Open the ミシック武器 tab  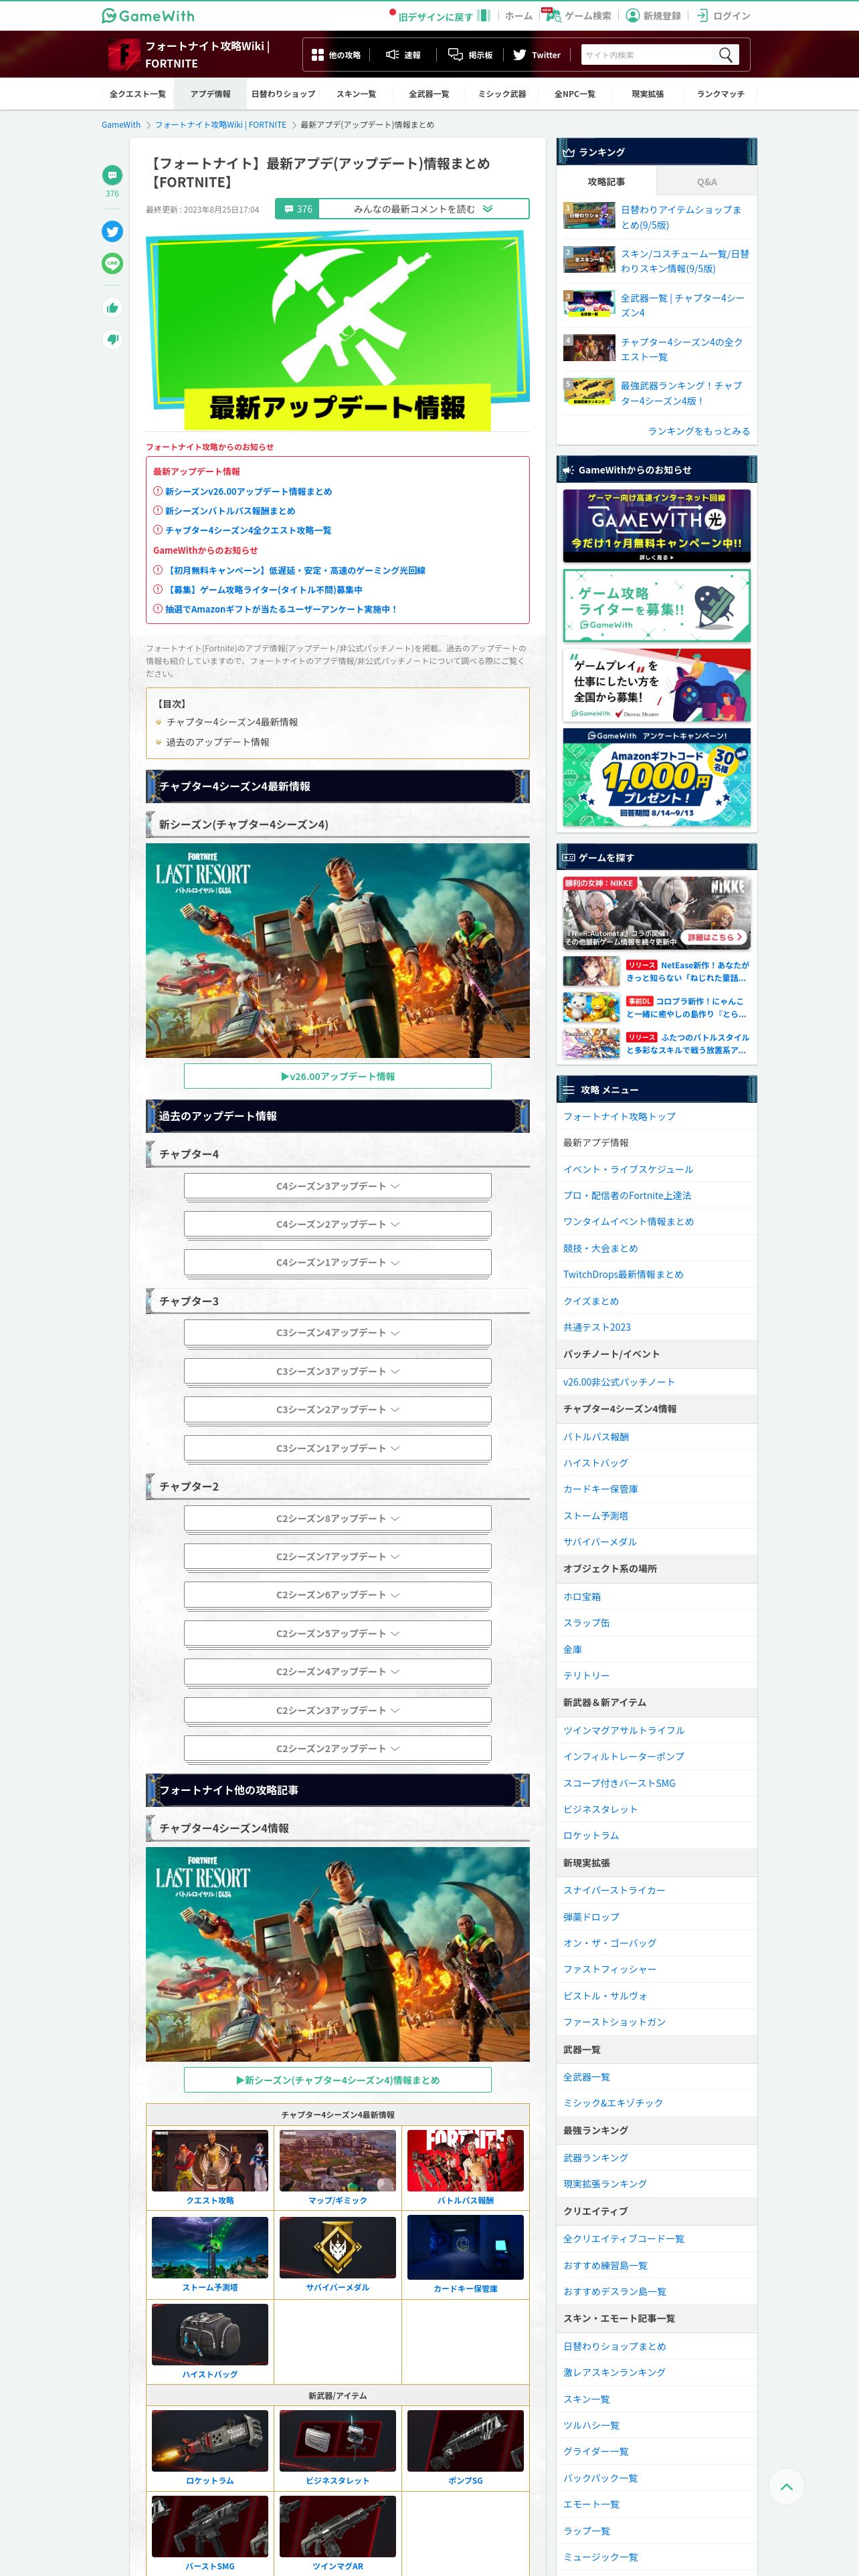click(x=502, y=94)
